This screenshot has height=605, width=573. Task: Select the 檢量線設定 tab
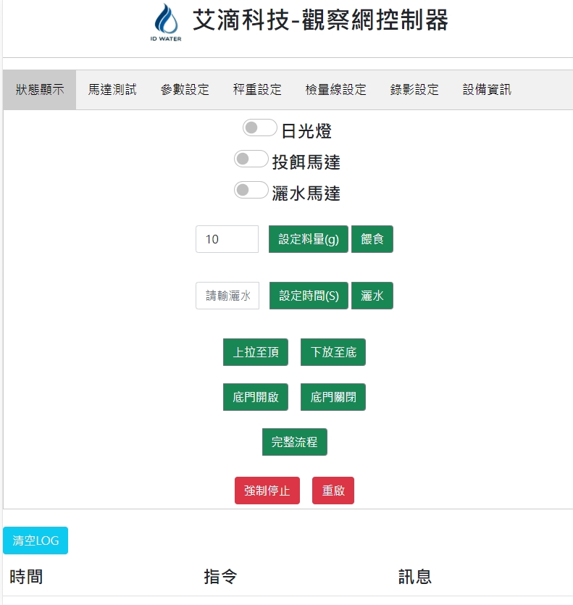pyautogui.click(x=335, y=90)
